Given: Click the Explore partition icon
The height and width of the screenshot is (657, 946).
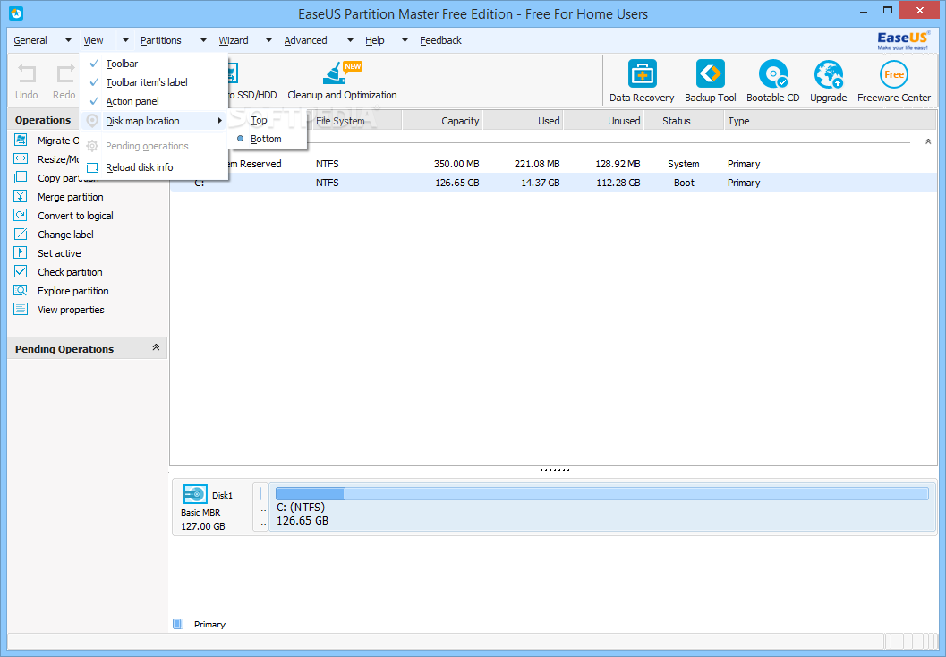Looking at the screenshot, I should coord(21,290).
